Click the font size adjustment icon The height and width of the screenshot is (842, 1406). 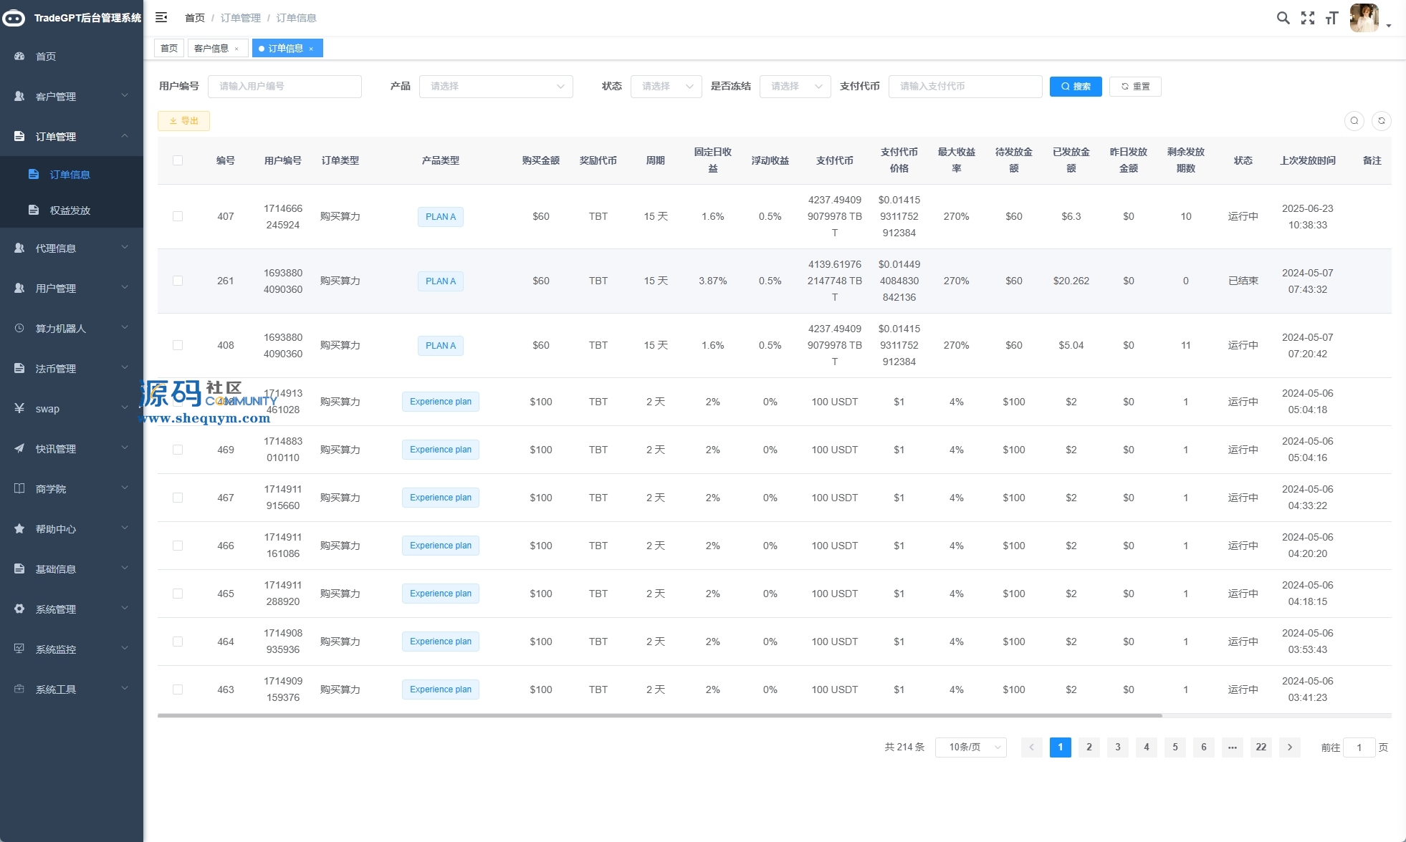coord(1331,18)
